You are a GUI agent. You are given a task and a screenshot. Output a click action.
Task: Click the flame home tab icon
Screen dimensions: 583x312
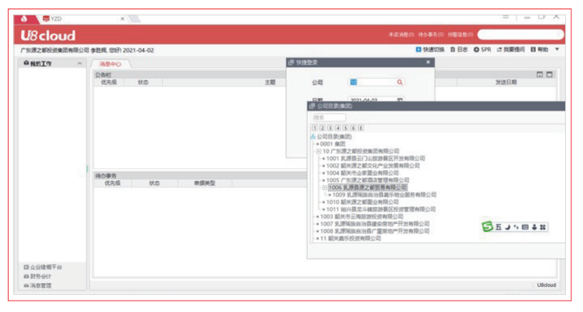[23, 19]
